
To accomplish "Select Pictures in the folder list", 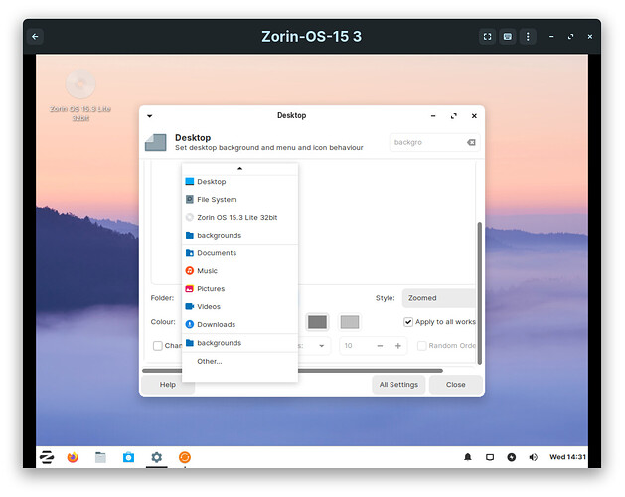I will pyautogui.click(x=239, y=289).
